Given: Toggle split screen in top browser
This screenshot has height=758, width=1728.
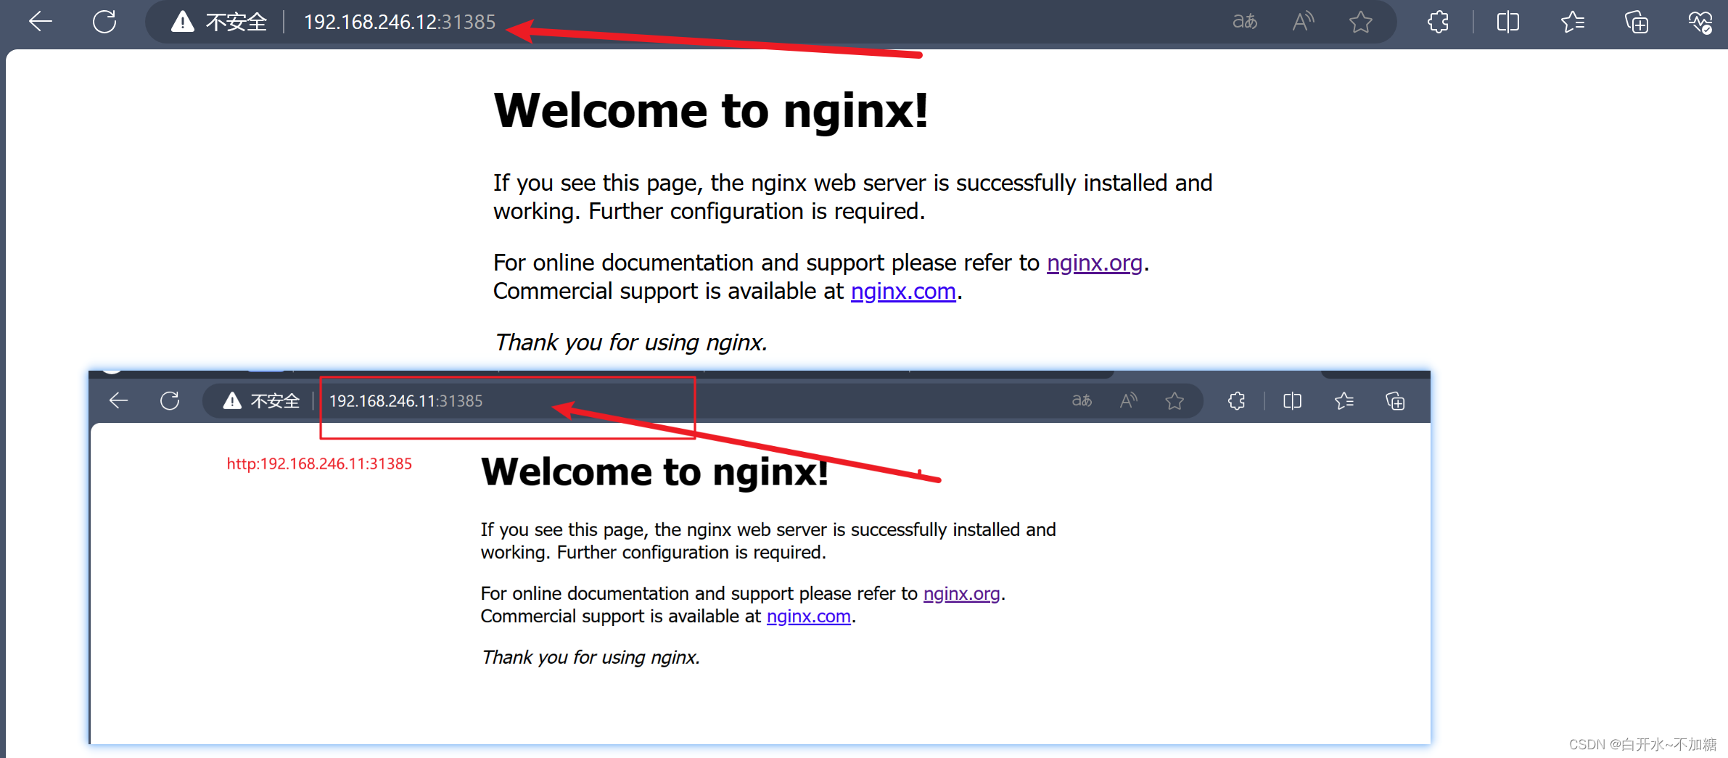Looking at the screenshot, I should pos(1508,22).
